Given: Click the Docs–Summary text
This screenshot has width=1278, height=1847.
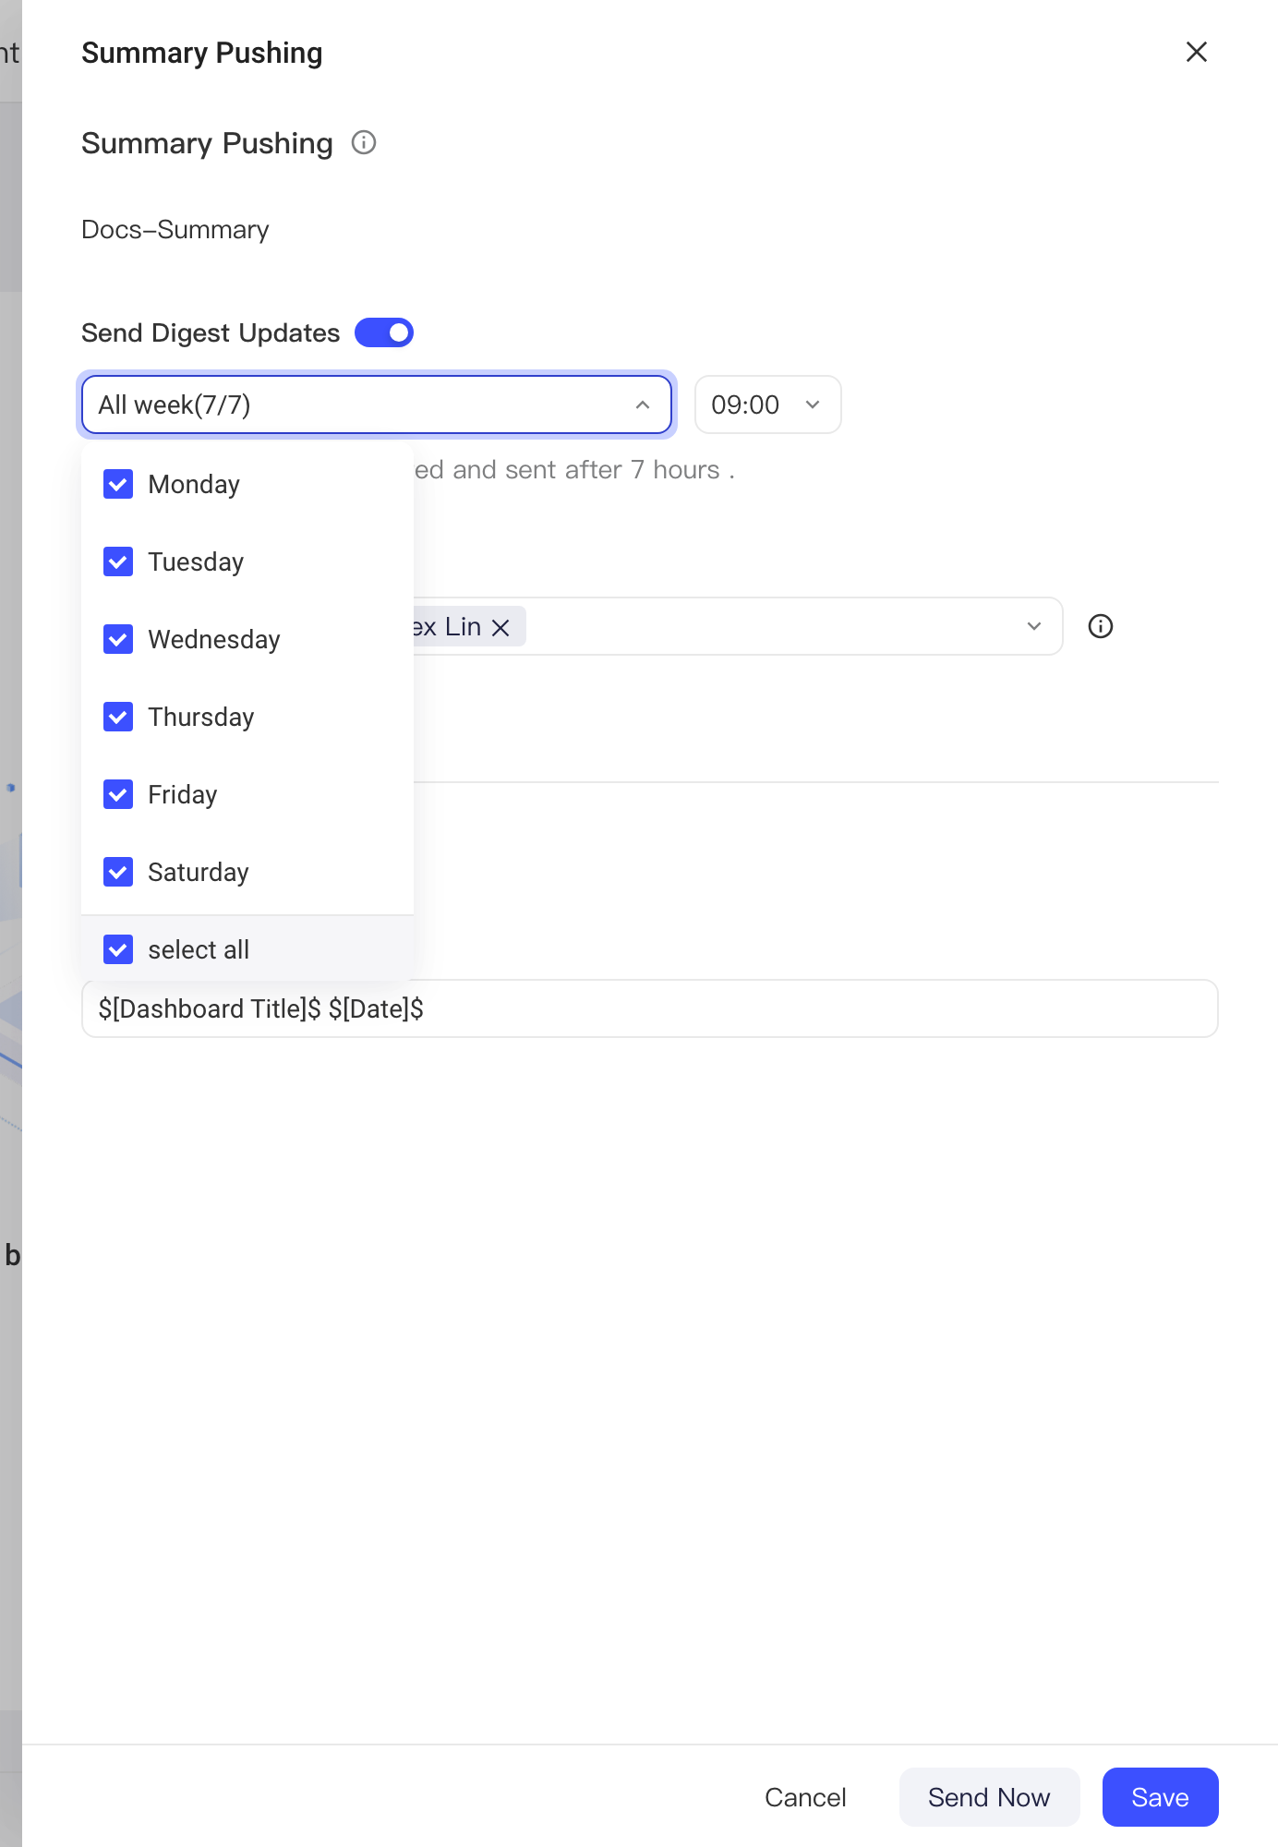Looking at the screenshot, I should pos(175,229).
